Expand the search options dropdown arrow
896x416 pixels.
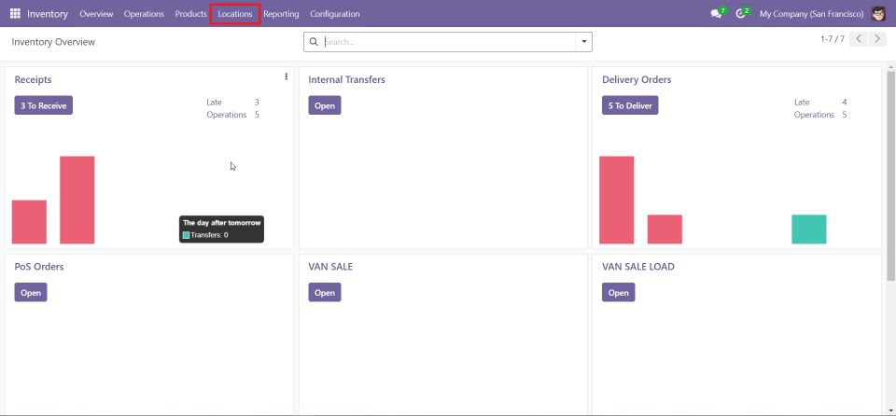coord(584,42)
